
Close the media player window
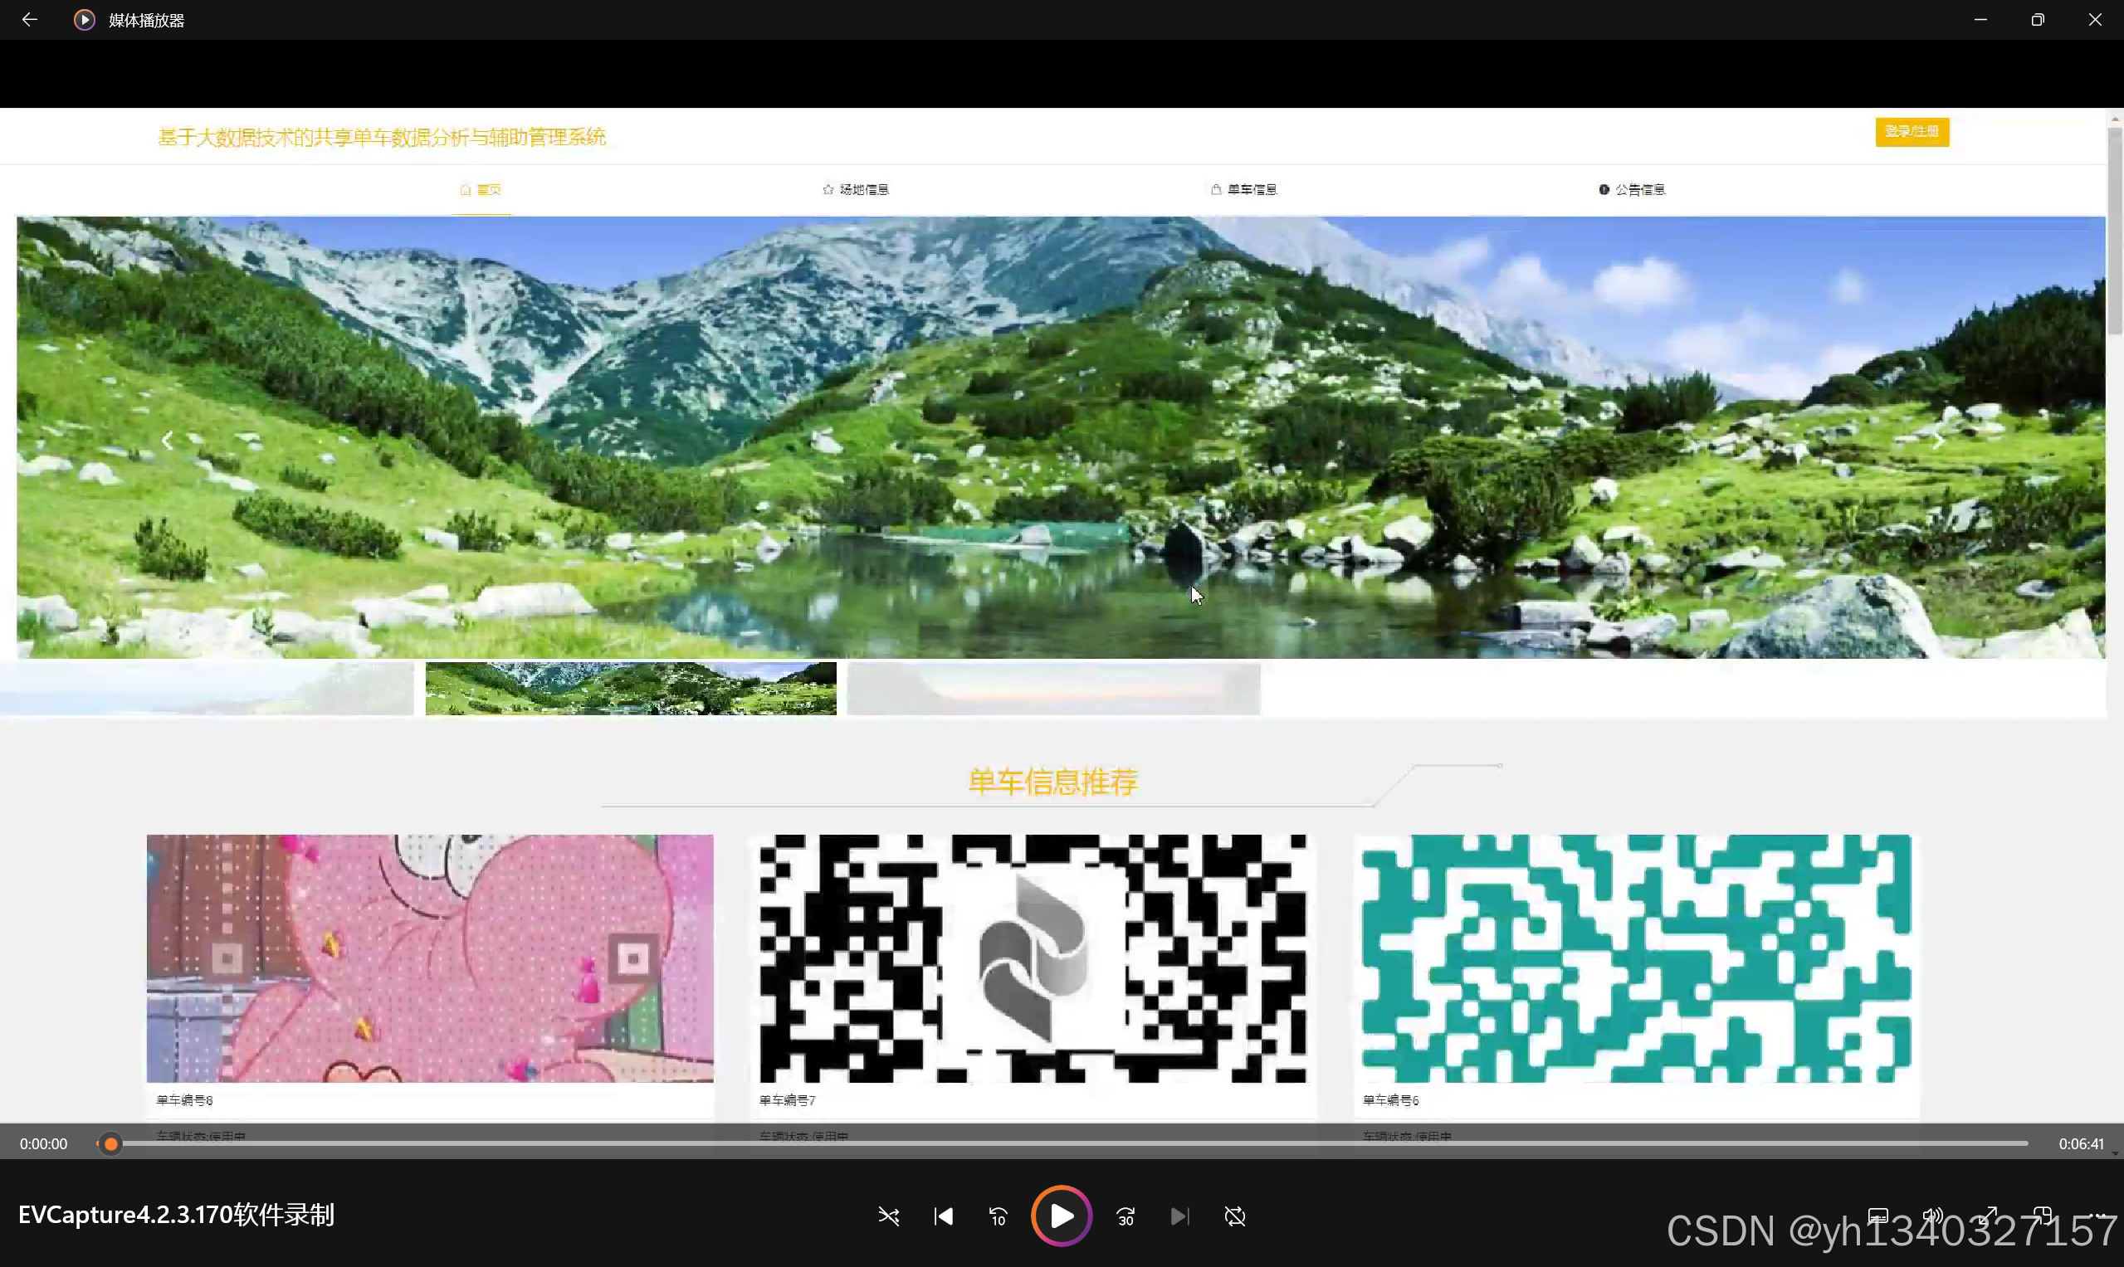point(2095,20)
